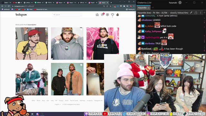Open the About footer link
The height and width of the screenshot is (116, 206).
tap(38, 101)
